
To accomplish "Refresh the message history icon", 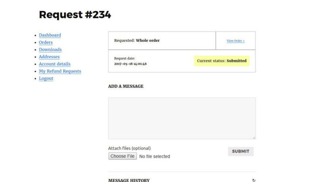I will pyautogui.click(x=254, y=180).
